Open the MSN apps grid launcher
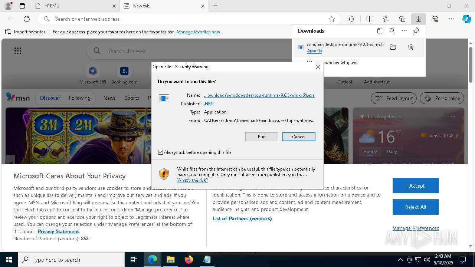Viewport: 475px width, 267px height. (18, 51)
